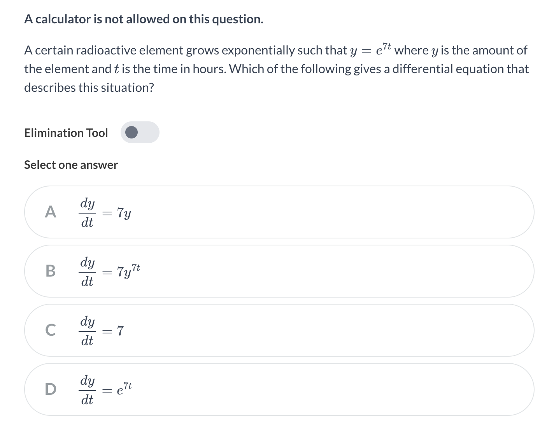Select the letter A answer marker

click(51, 212)
